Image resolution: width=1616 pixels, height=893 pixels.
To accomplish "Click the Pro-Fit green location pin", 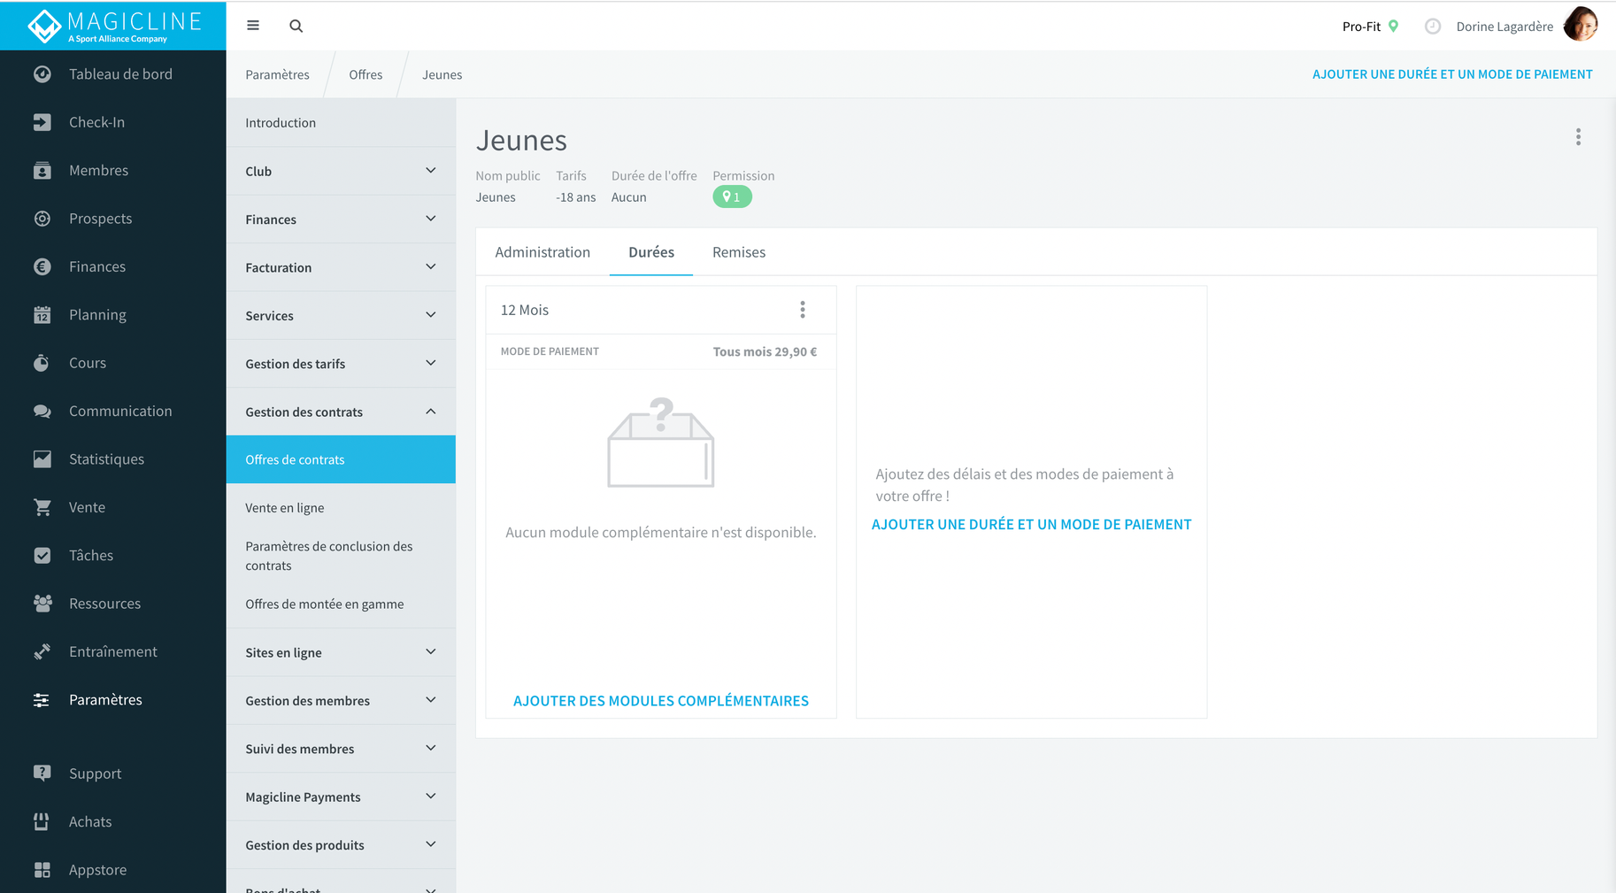I will click(1393, 26).
